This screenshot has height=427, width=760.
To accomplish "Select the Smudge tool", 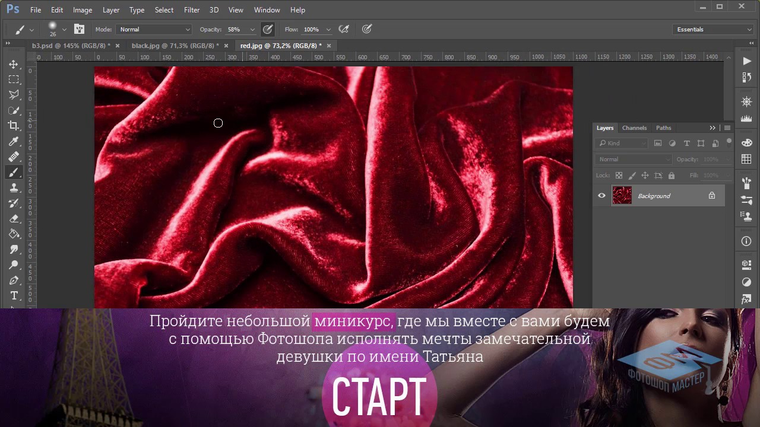I will coord(14,249).
